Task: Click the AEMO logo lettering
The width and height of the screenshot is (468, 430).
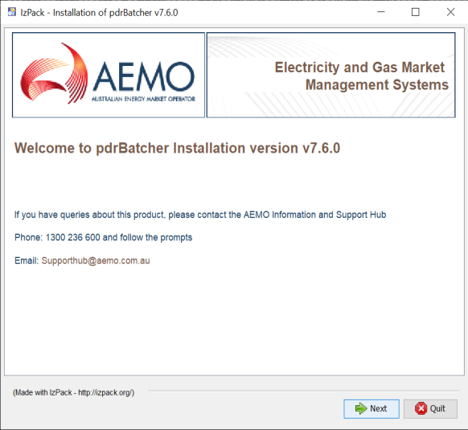Action: coord(144,76)
